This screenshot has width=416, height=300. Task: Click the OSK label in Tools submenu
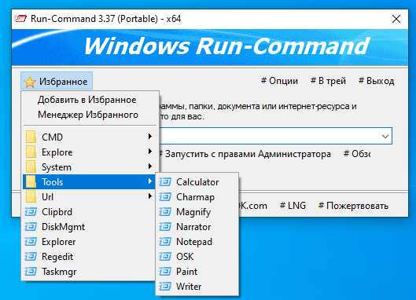pos(185,257)
